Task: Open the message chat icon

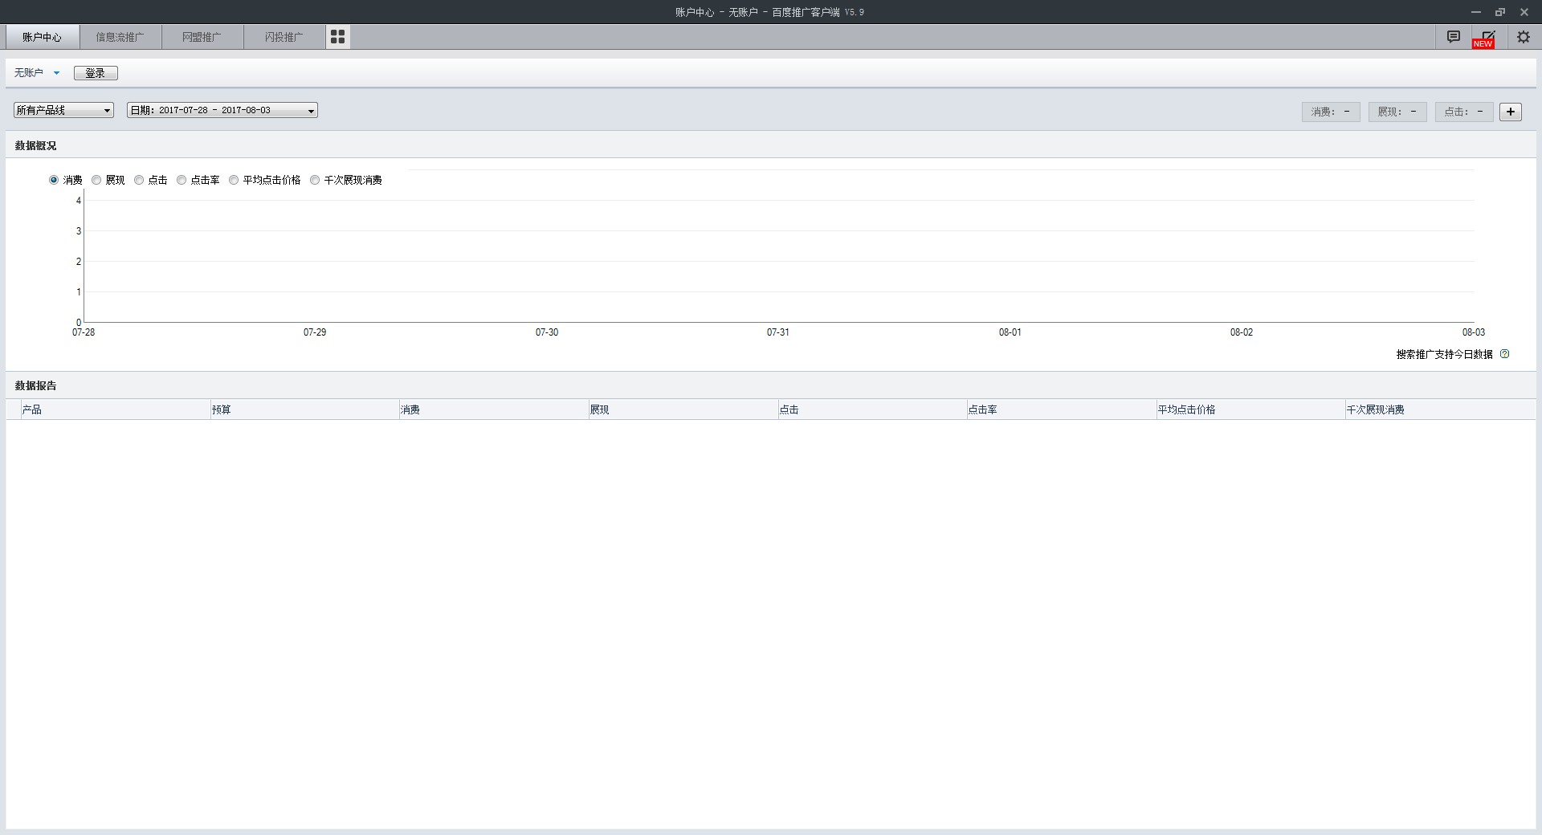Action: (x=1453, y=37)
